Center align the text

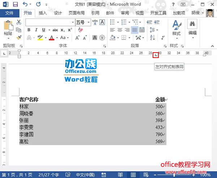click(x=120, y=30)
